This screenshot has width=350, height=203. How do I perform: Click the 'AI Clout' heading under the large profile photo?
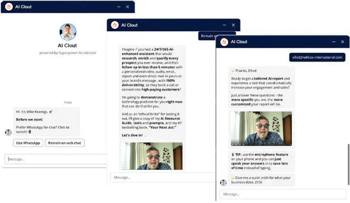pyautogui.click(x=67, y=46)
